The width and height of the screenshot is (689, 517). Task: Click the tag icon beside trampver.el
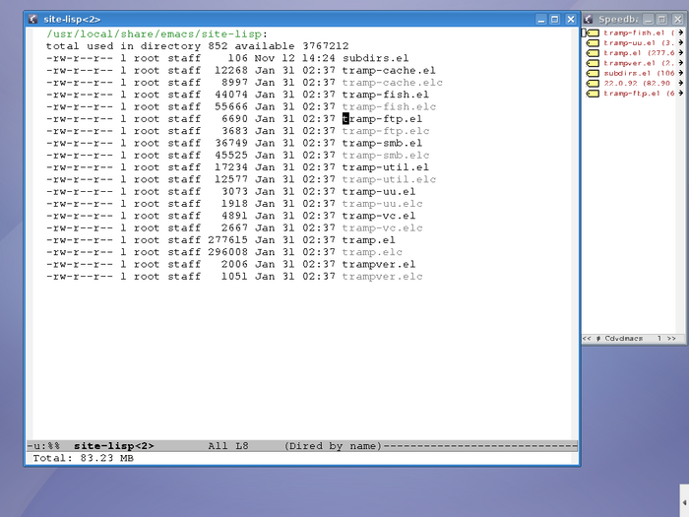(x=594, y=63)
